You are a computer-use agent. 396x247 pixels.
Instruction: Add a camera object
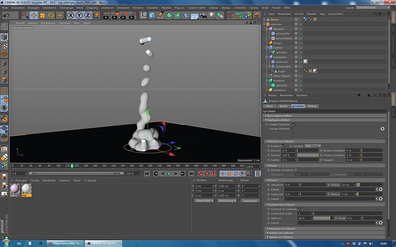coord(203,15)
